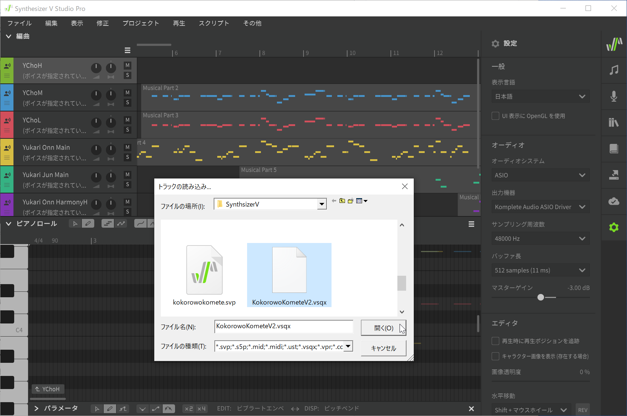This screenshot has height=416, width=627.
Task: Toggle the show character image checkbox
Action: (x=495, y=356)
